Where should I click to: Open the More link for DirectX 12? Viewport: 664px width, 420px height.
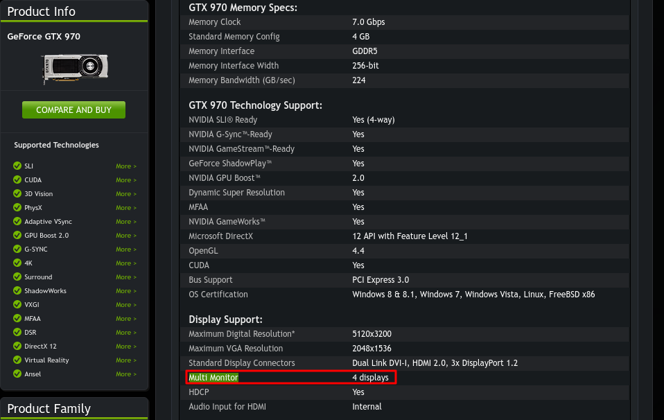tap(126, 347)
